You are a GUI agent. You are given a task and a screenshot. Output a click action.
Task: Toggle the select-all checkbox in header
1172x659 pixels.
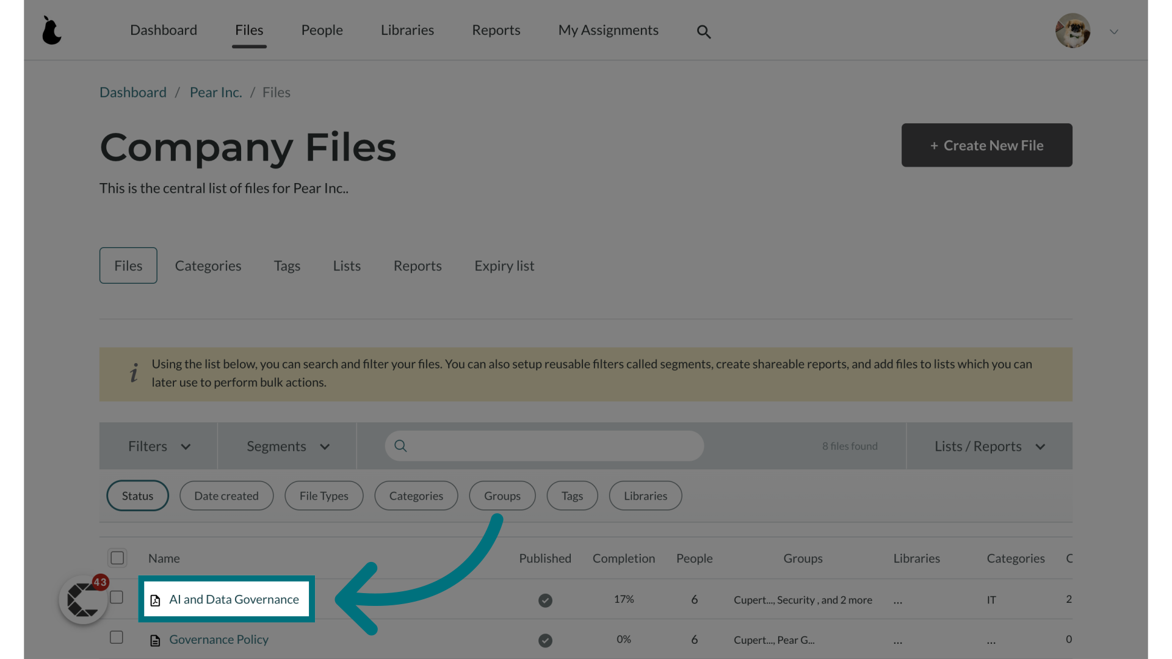118,558
